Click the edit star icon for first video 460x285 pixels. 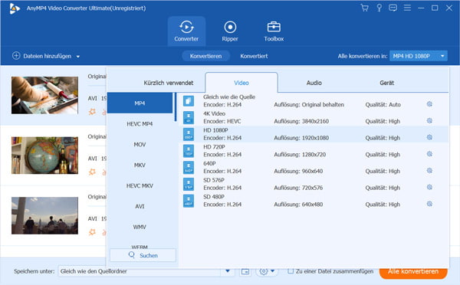tap(92, 112)
